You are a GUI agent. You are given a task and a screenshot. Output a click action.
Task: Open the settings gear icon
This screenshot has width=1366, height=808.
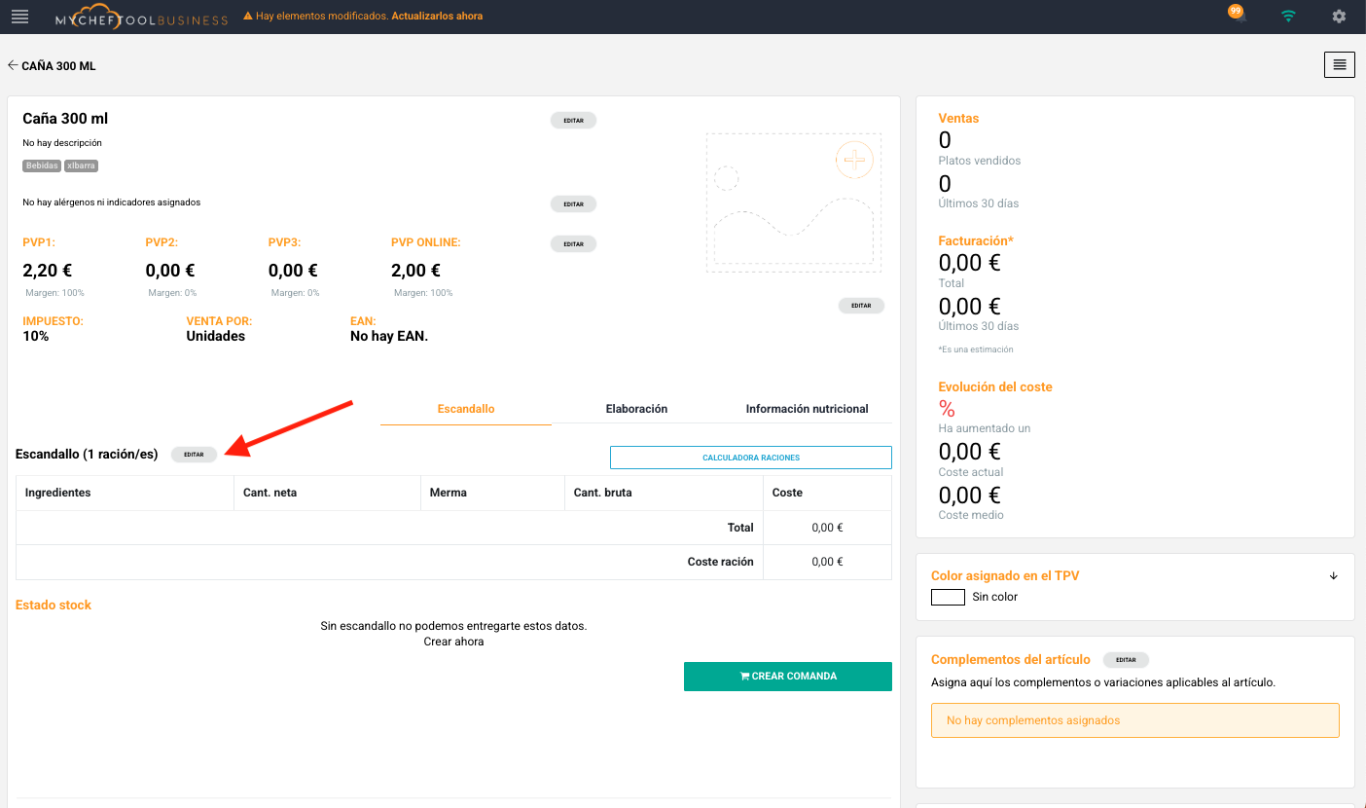pos(1339,17)
